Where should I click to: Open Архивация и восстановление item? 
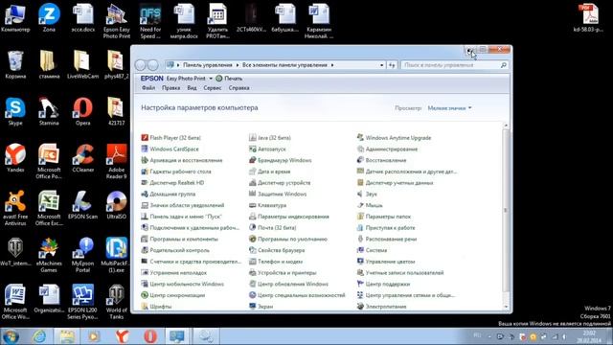coord(182,160)
